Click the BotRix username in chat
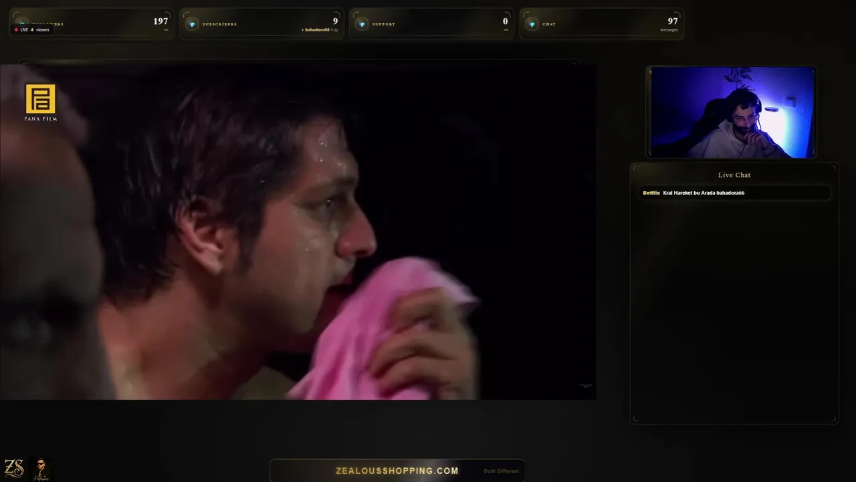The image size is (856, 482). point(651,193)
